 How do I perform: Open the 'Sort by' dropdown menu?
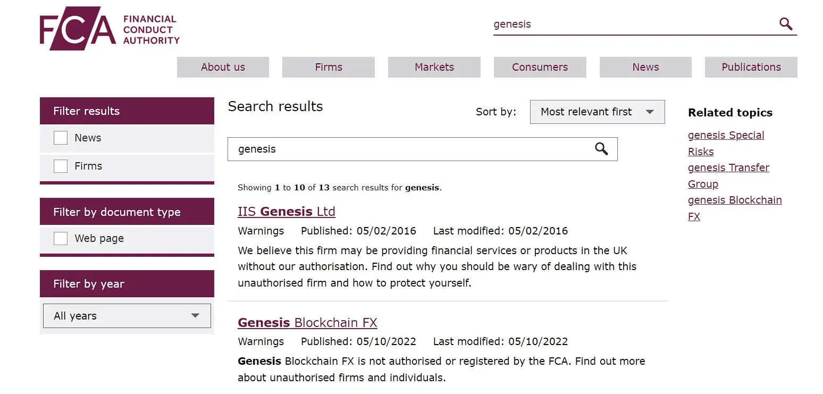click(597, 112)
